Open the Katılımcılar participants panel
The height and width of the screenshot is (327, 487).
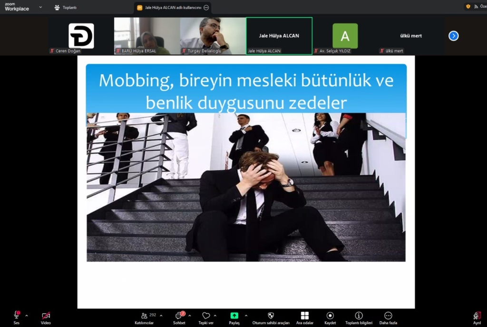(144, 316)
